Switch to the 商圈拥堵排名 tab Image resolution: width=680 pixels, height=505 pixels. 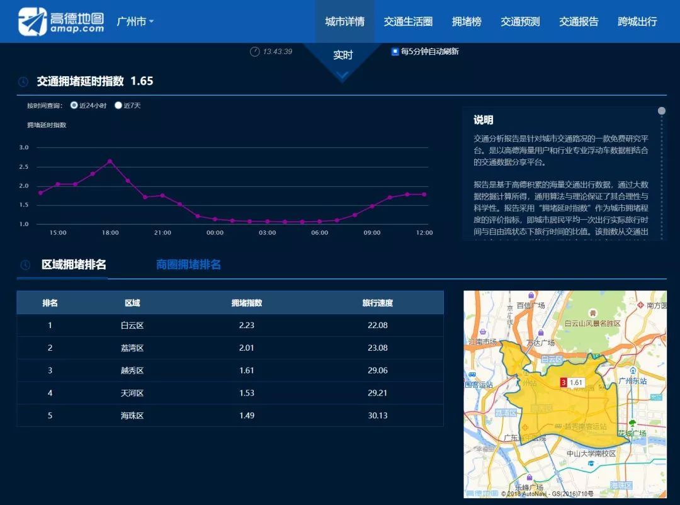click(188, 264)
